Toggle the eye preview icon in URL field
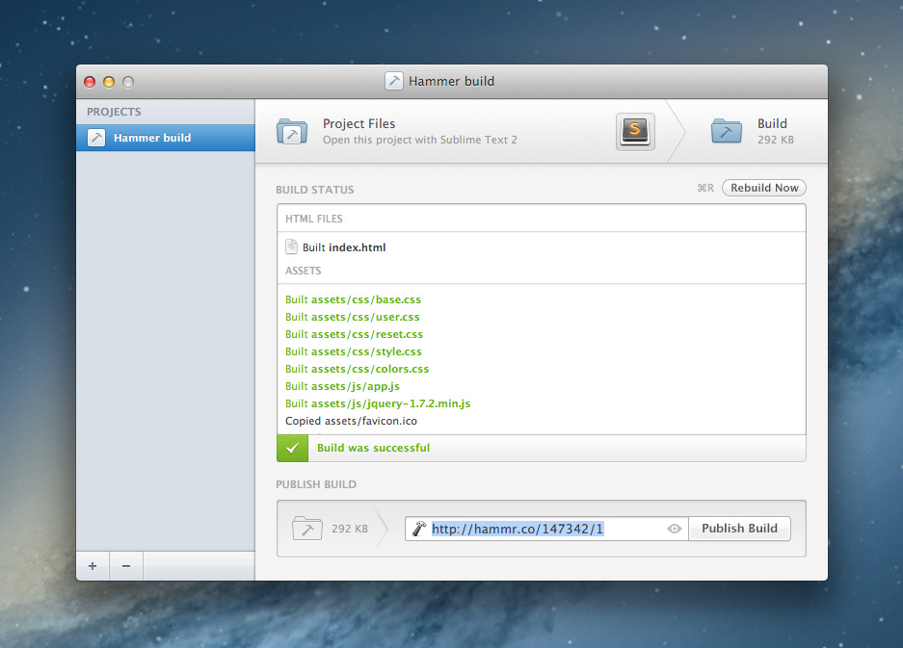The width and height of the screenshot is (903, 648). 675,529
